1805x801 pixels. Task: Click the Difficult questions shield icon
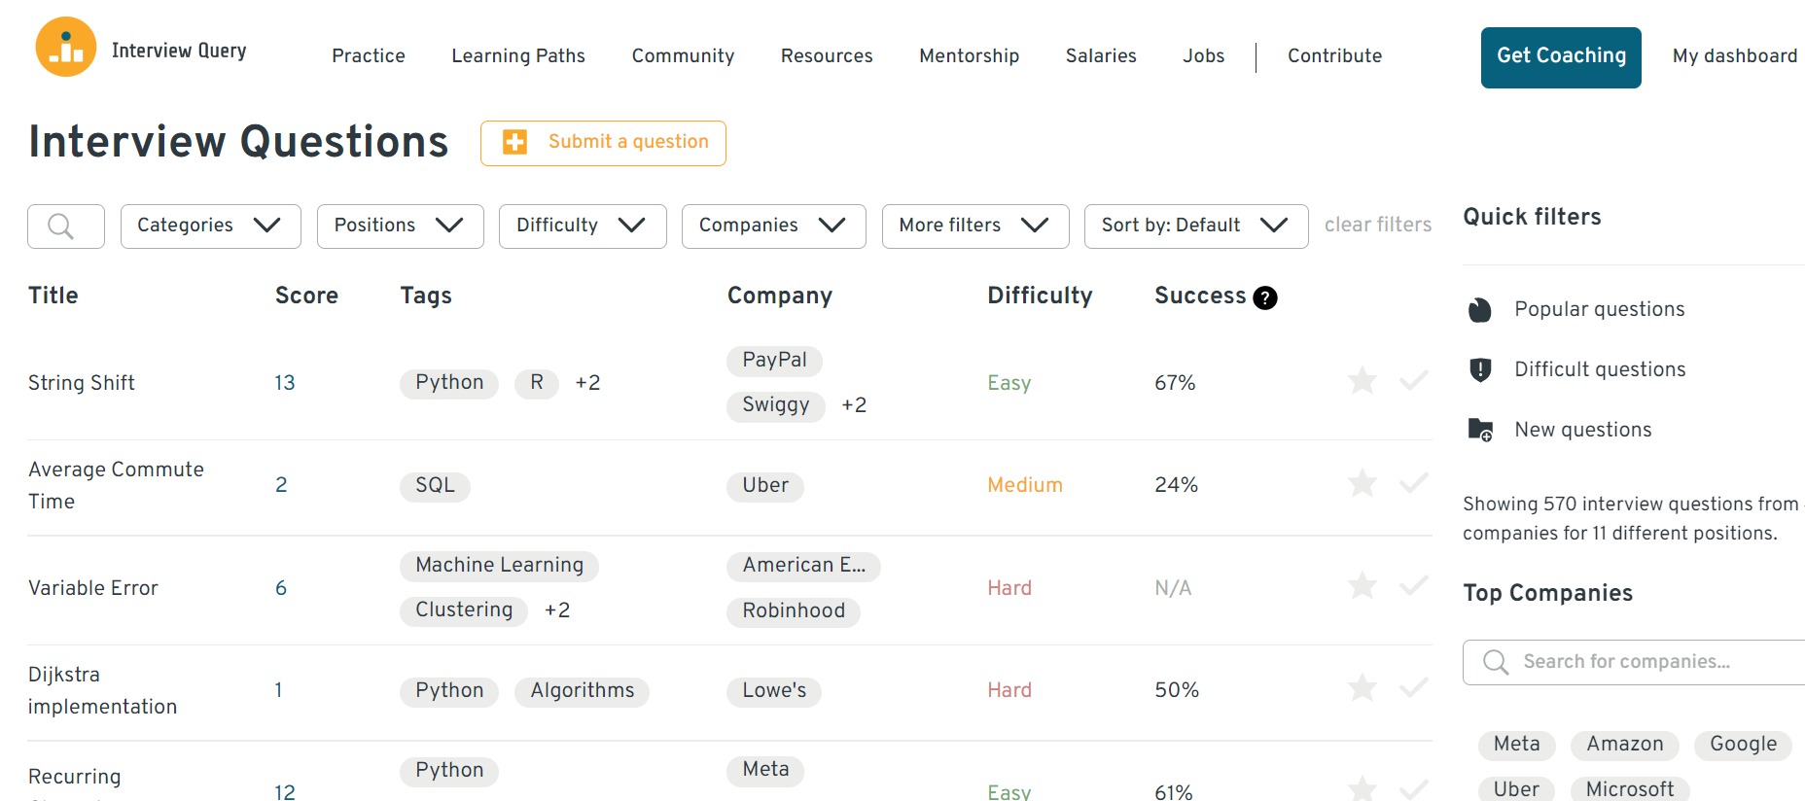click(x=1479, y=370)
